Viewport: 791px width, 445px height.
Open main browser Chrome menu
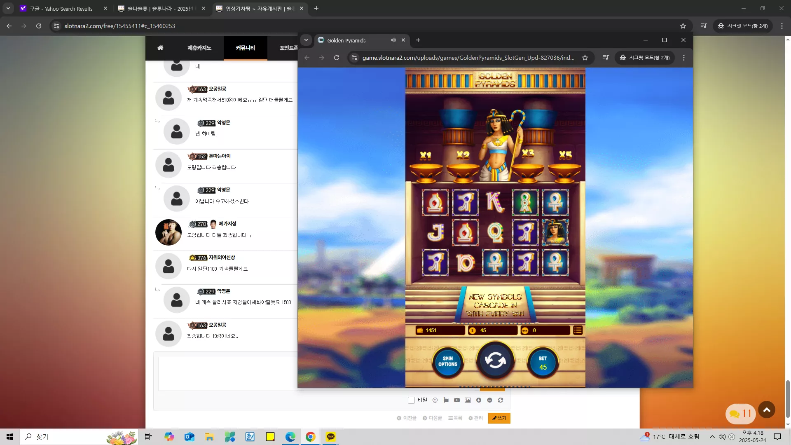click(782, 26)
